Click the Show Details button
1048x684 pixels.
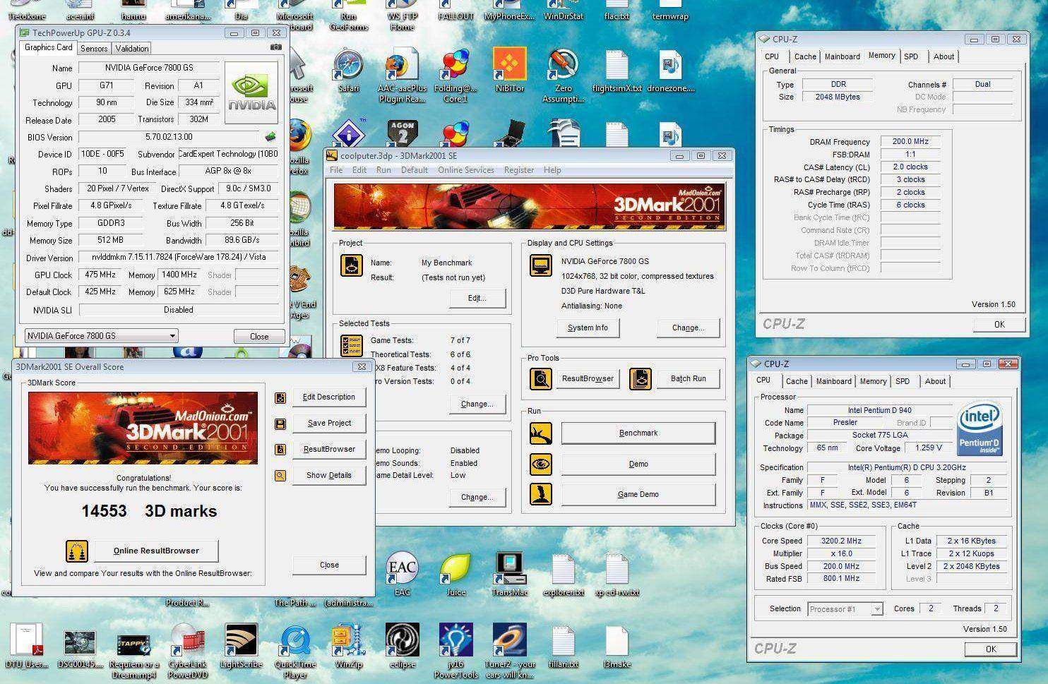tap(329, 476)
